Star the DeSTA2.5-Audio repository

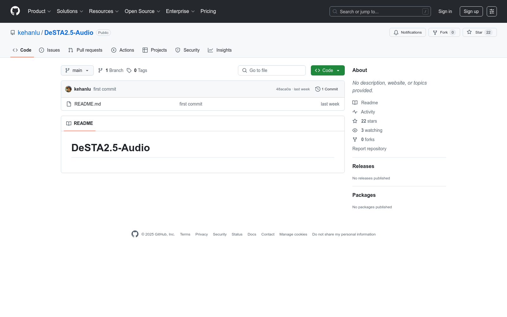tap(479, 32)
